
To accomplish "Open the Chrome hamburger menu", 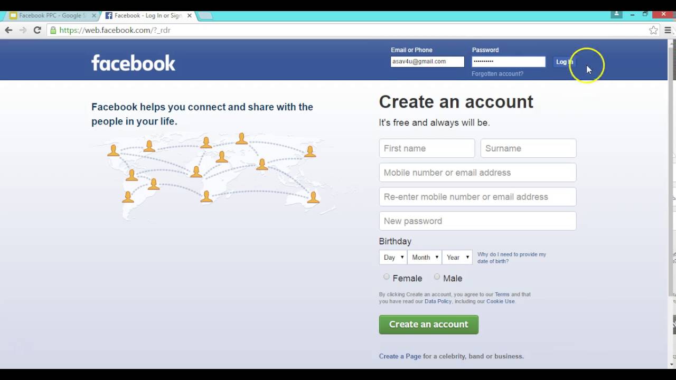I will coord(668,30).
